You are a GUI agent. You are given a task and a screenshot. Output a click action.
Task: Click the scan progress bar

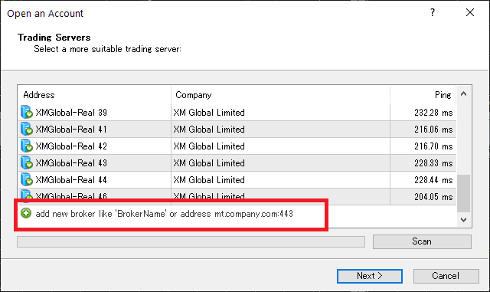(191, 241)
